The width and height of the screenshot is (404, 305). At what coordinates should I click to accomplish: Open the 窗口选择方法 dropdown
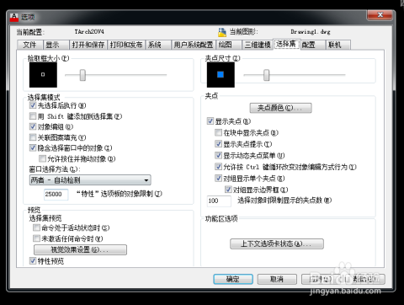(x=90, y=180)
